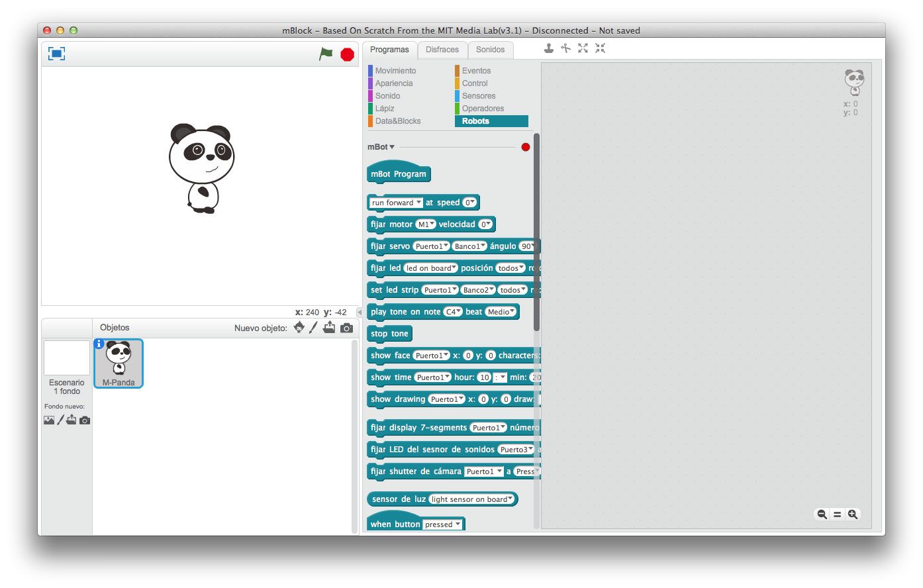Collapse the stage panel arrow
Screen dimensions: 923x588
[x=359, y=312]
